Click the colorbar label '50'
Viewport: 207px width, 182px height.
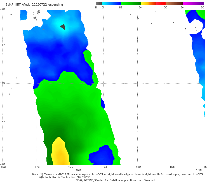tap(165, 7)
